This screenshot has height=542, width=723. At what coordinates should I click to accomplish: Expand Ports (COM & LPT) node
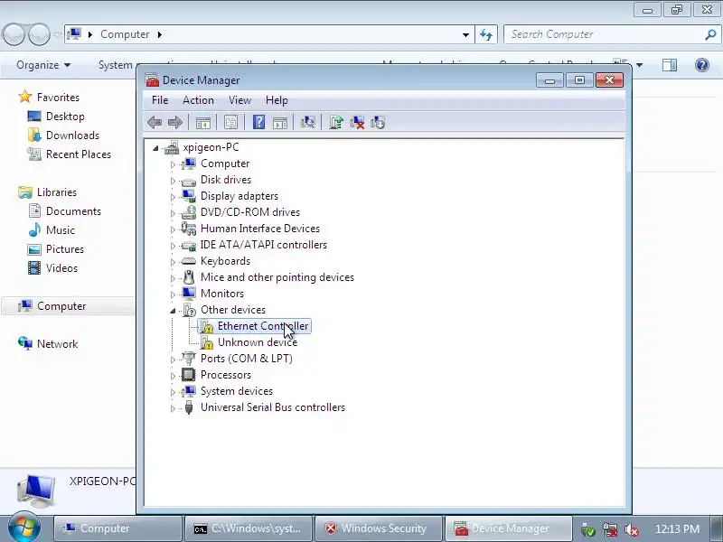pyautogui.click(x=173, y=360)
